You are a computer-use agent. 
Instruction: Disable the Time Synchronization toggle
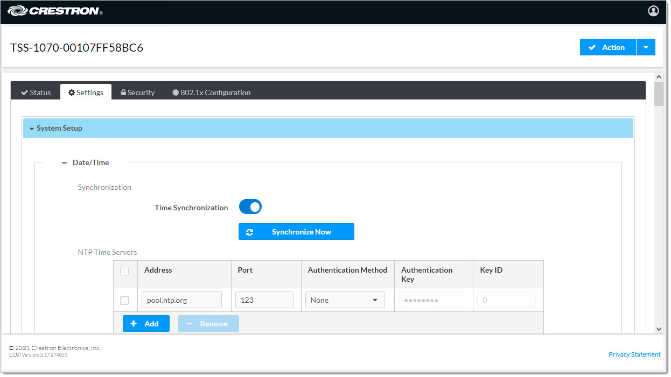click(x=250, y=207)
